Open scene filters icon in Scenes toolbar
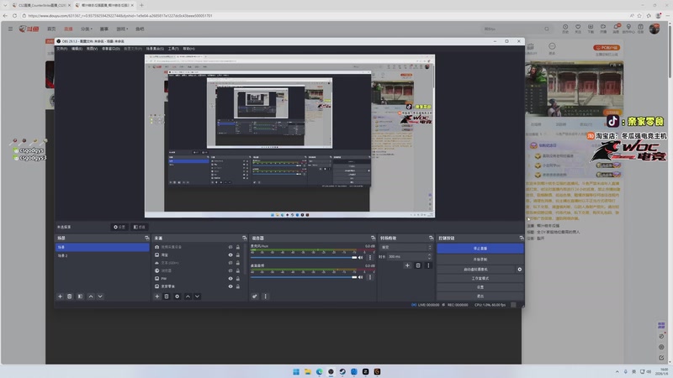Screen dimensions: 673x378 pos(80,297)
